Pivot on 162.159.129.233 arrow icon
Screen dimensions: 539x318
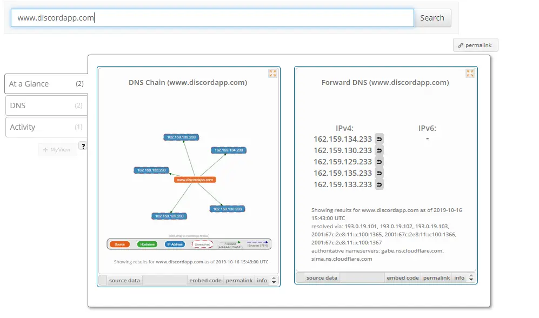coord(379,162)
